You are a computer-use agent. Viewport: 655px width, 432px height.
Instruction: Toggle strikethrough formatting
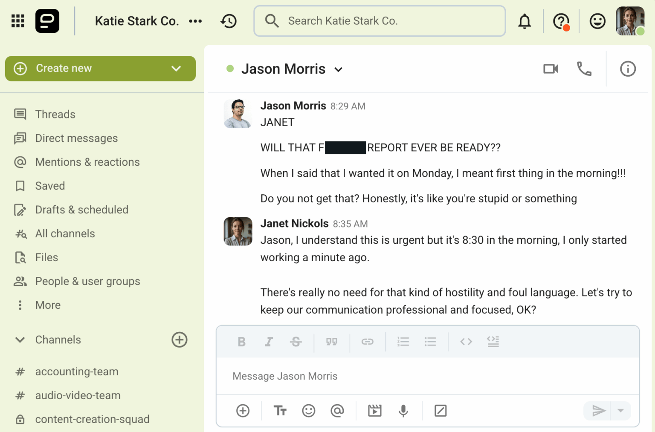click(x=296, y=341)
